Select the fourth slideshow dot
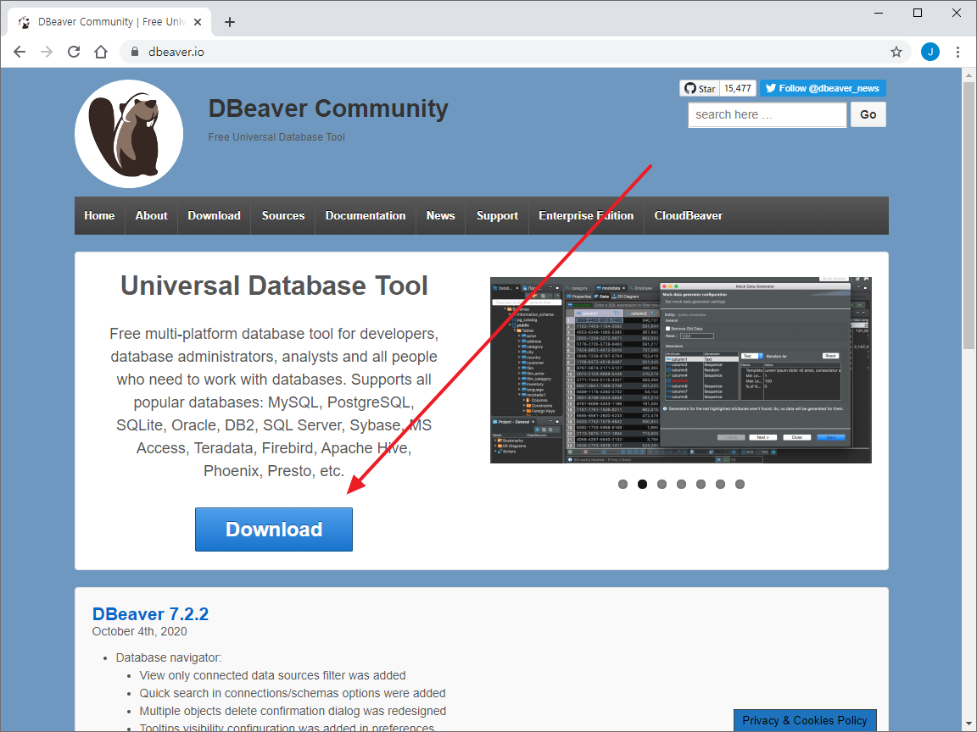 [682, 485]
